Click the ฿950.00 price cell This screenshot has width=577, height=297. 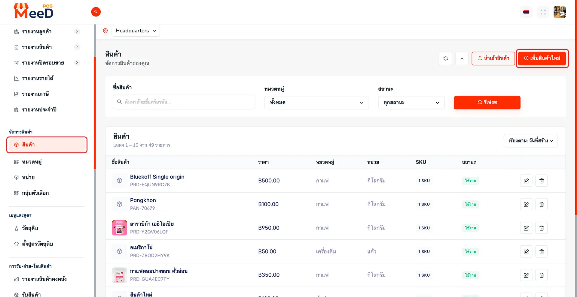pos(269,228)
